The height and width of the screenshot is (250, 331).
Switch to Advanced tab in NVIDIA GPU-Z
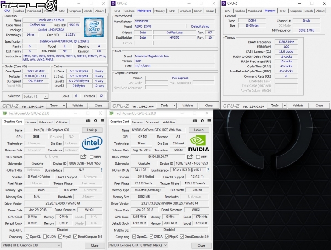(152, 122)
